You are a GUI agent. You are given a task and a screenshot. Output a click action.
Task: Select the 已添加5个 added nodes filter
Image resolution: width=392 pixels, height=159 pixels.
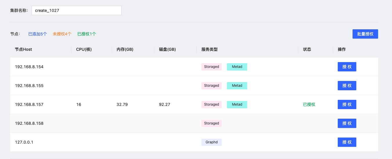point(37,34)
